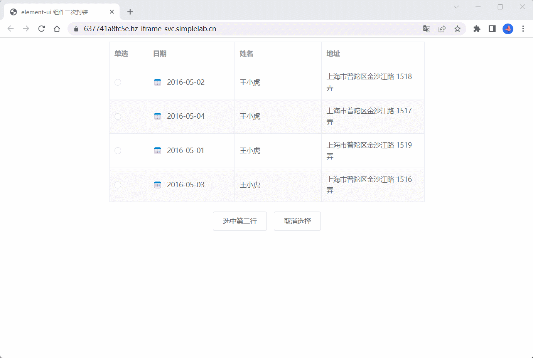Reload the current page
The height and width of the screenshot is (358, 533).
(41, 29)
